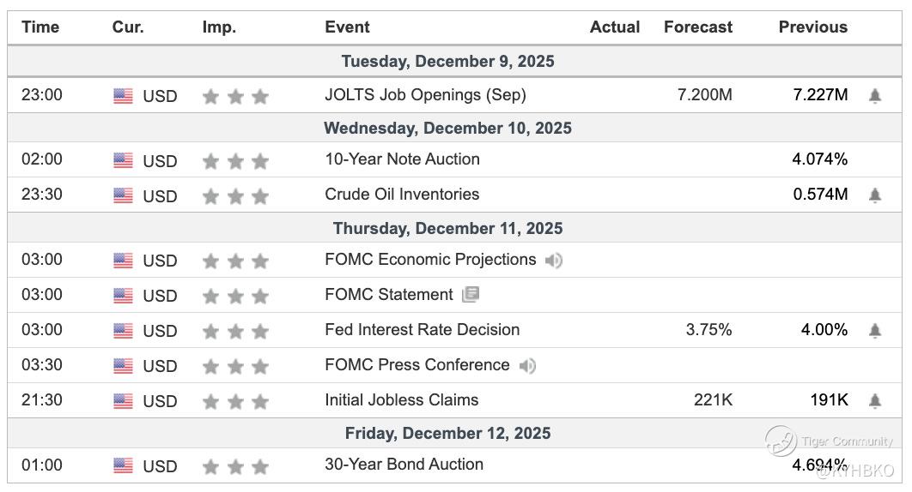Screen dimensions: 912x492
Task: Open the Initial Jobless Claims event
Action: [401, 400]
